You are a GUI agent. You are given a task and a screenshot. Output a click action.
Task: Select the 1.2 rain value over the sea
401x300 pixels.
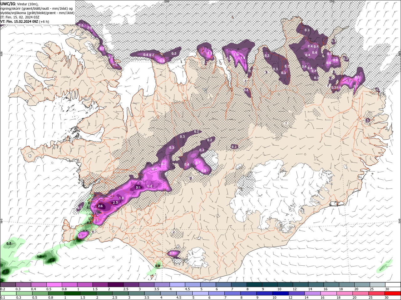(x=39, y=257)
